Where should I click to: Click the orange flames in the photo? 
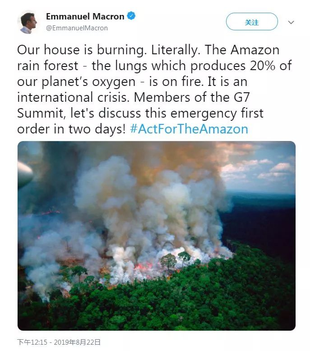(145, 266)
